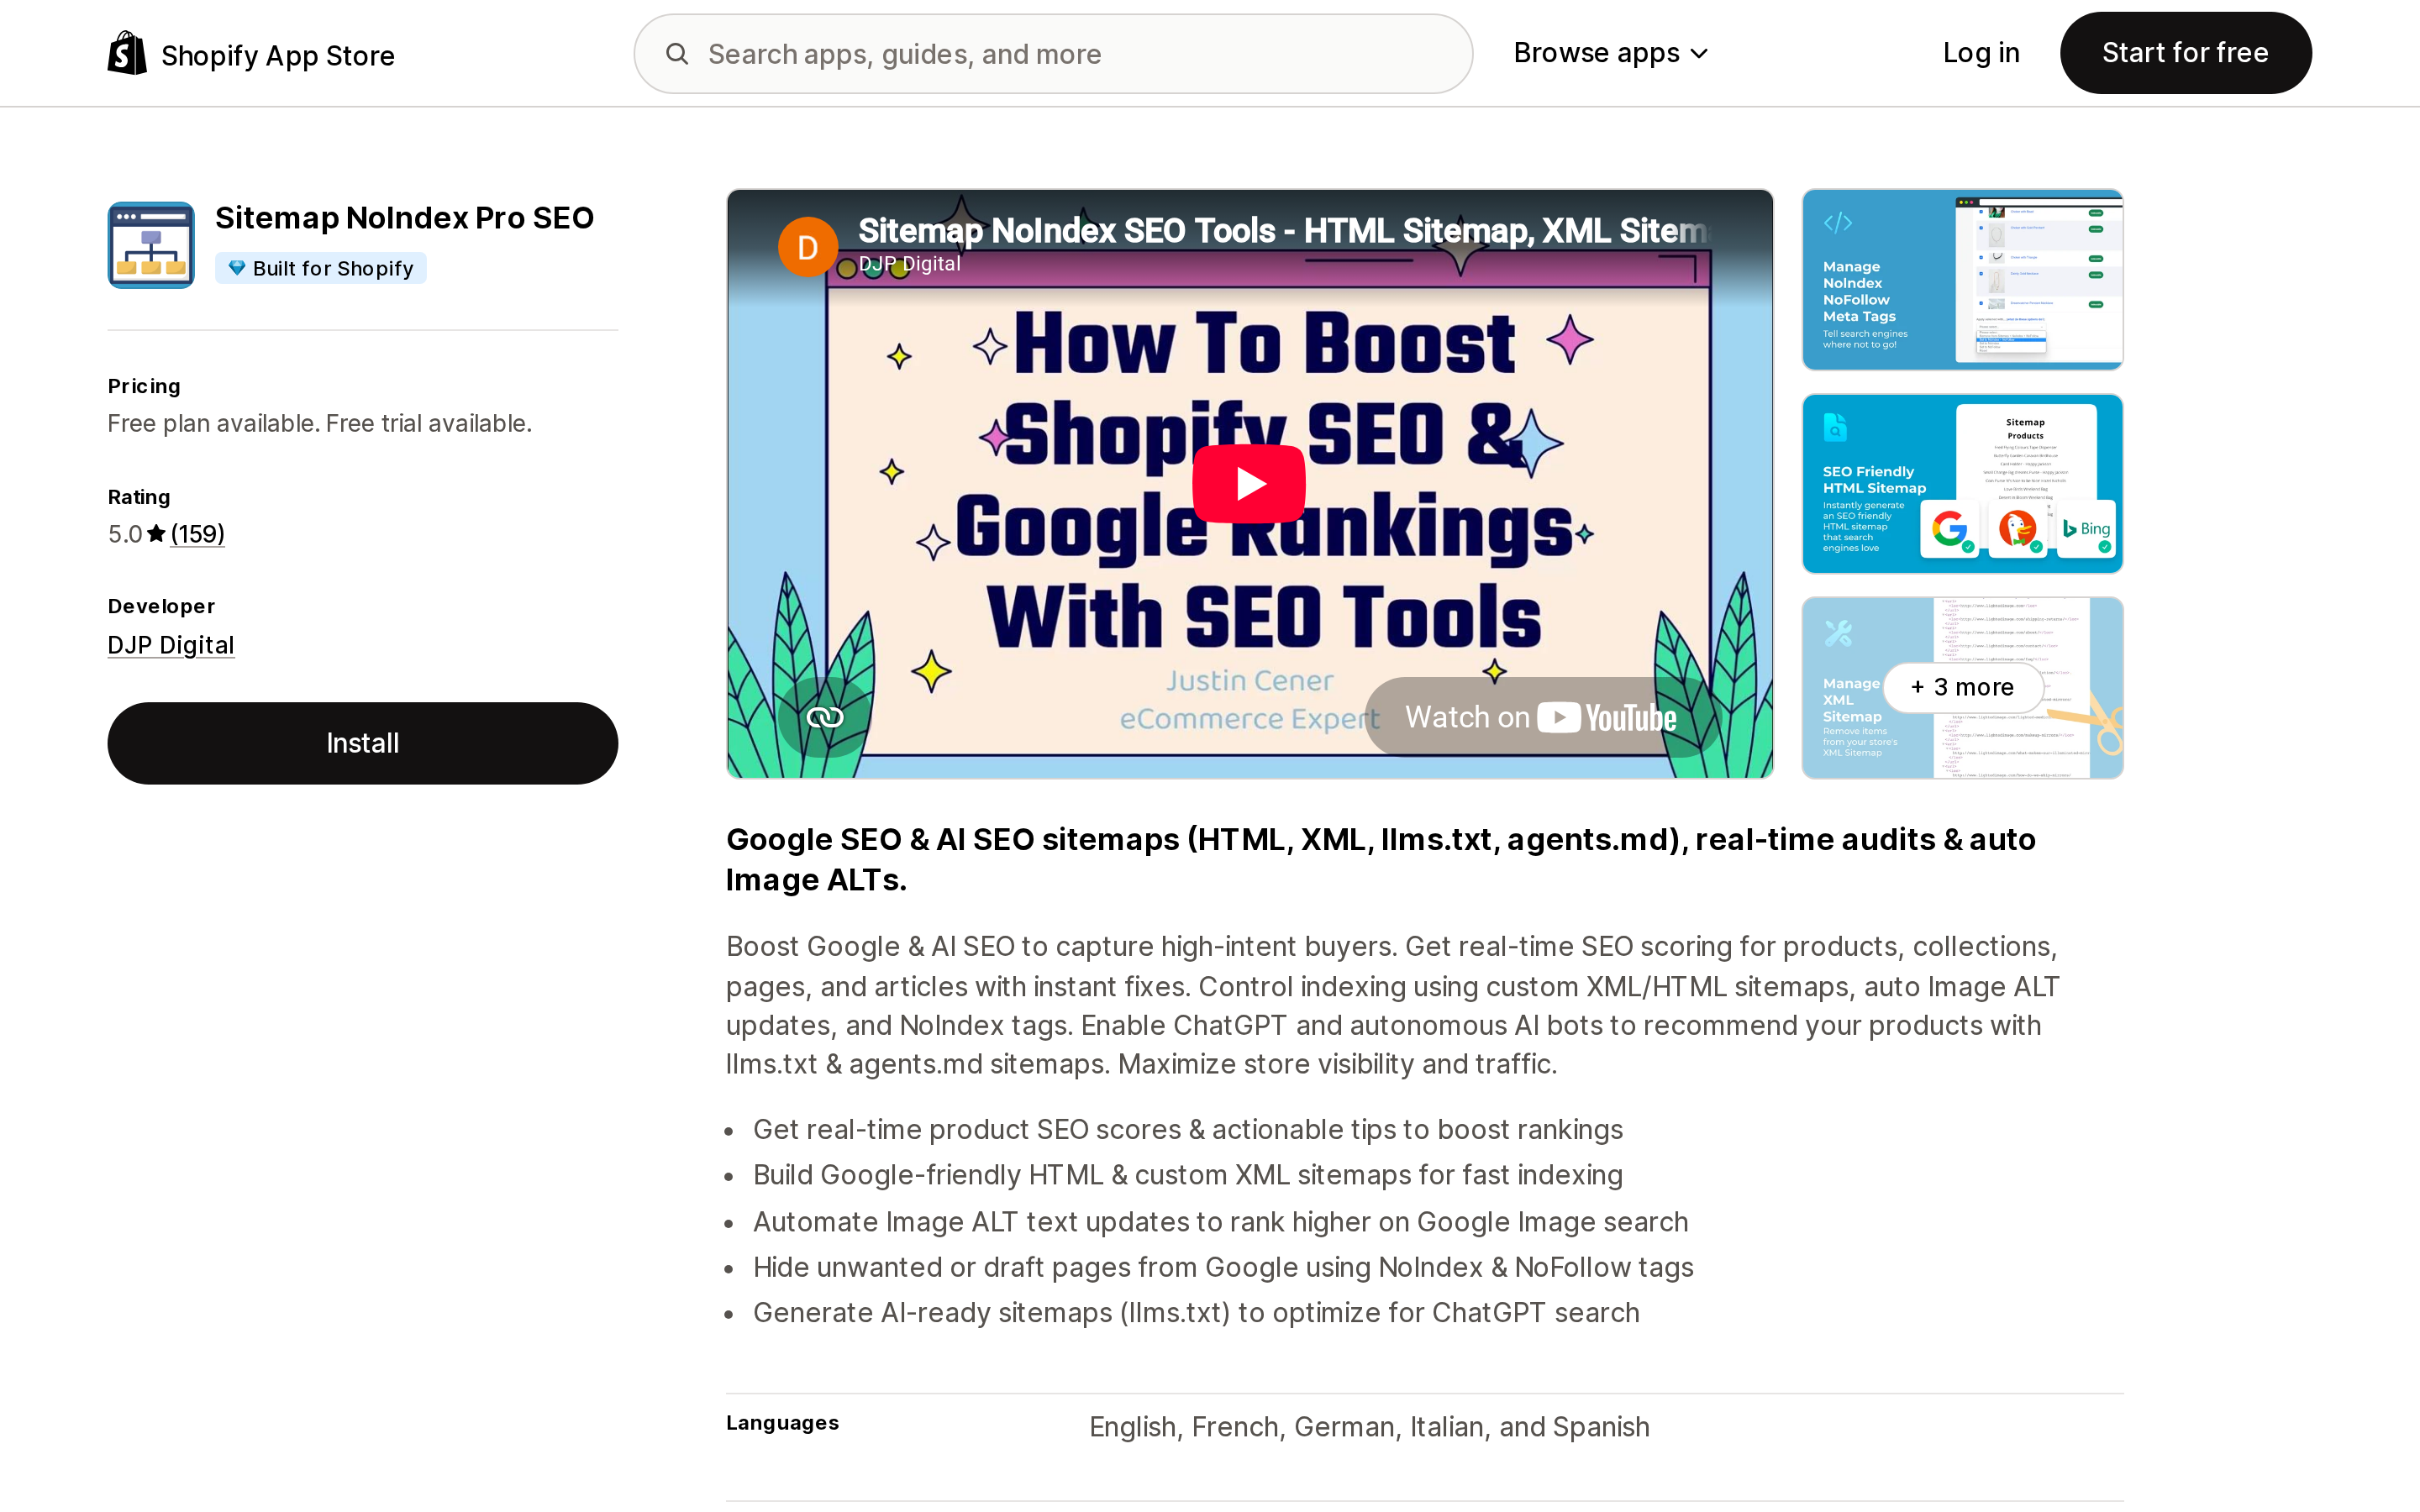Open the video title link

coord(1284,231)
